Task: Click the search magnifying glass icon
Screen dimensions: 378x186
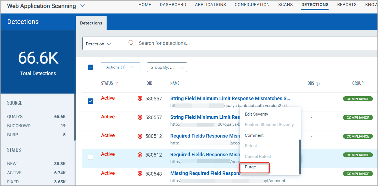Action: coord(131,43)
